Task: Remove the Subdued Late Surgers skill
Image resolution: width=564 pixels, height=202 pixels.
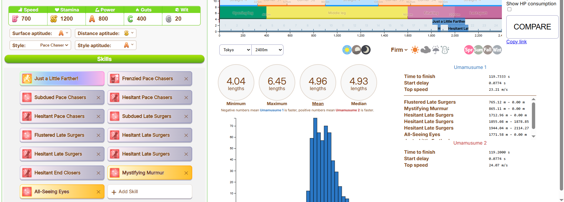Action: [x=186, y=117]
